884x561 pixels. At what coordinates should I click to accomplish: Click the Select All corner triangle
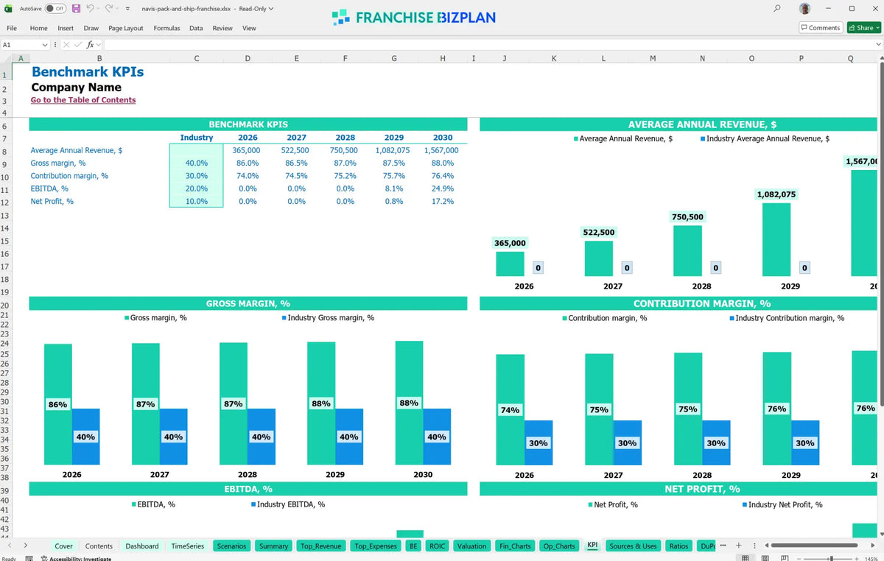7,59
